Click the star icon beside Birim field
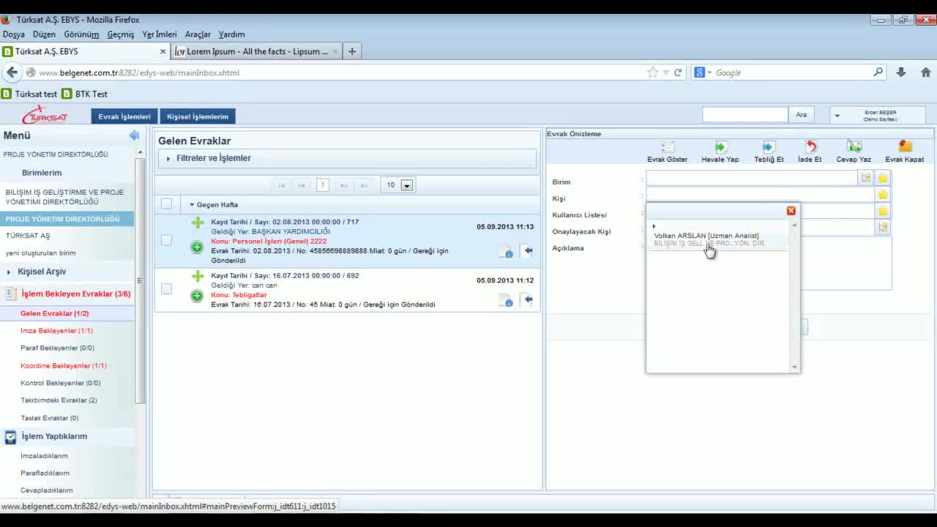This screenshot has width=937, height=527. [x=883, y=178]
